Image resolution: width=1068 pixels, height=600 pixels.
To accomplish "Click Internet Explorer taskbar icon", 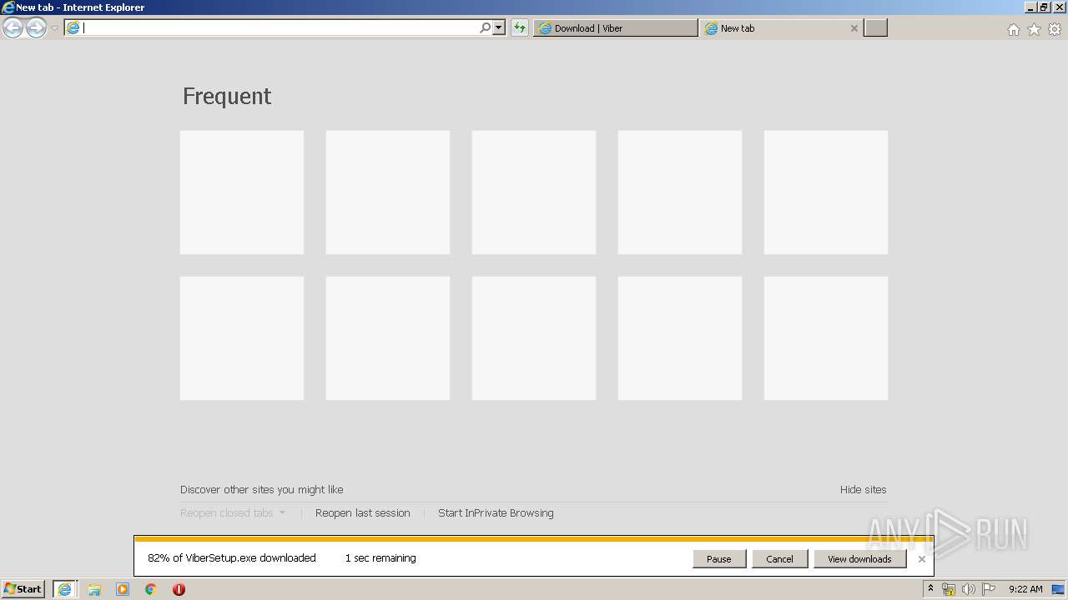I will click(x=65, y=589).
